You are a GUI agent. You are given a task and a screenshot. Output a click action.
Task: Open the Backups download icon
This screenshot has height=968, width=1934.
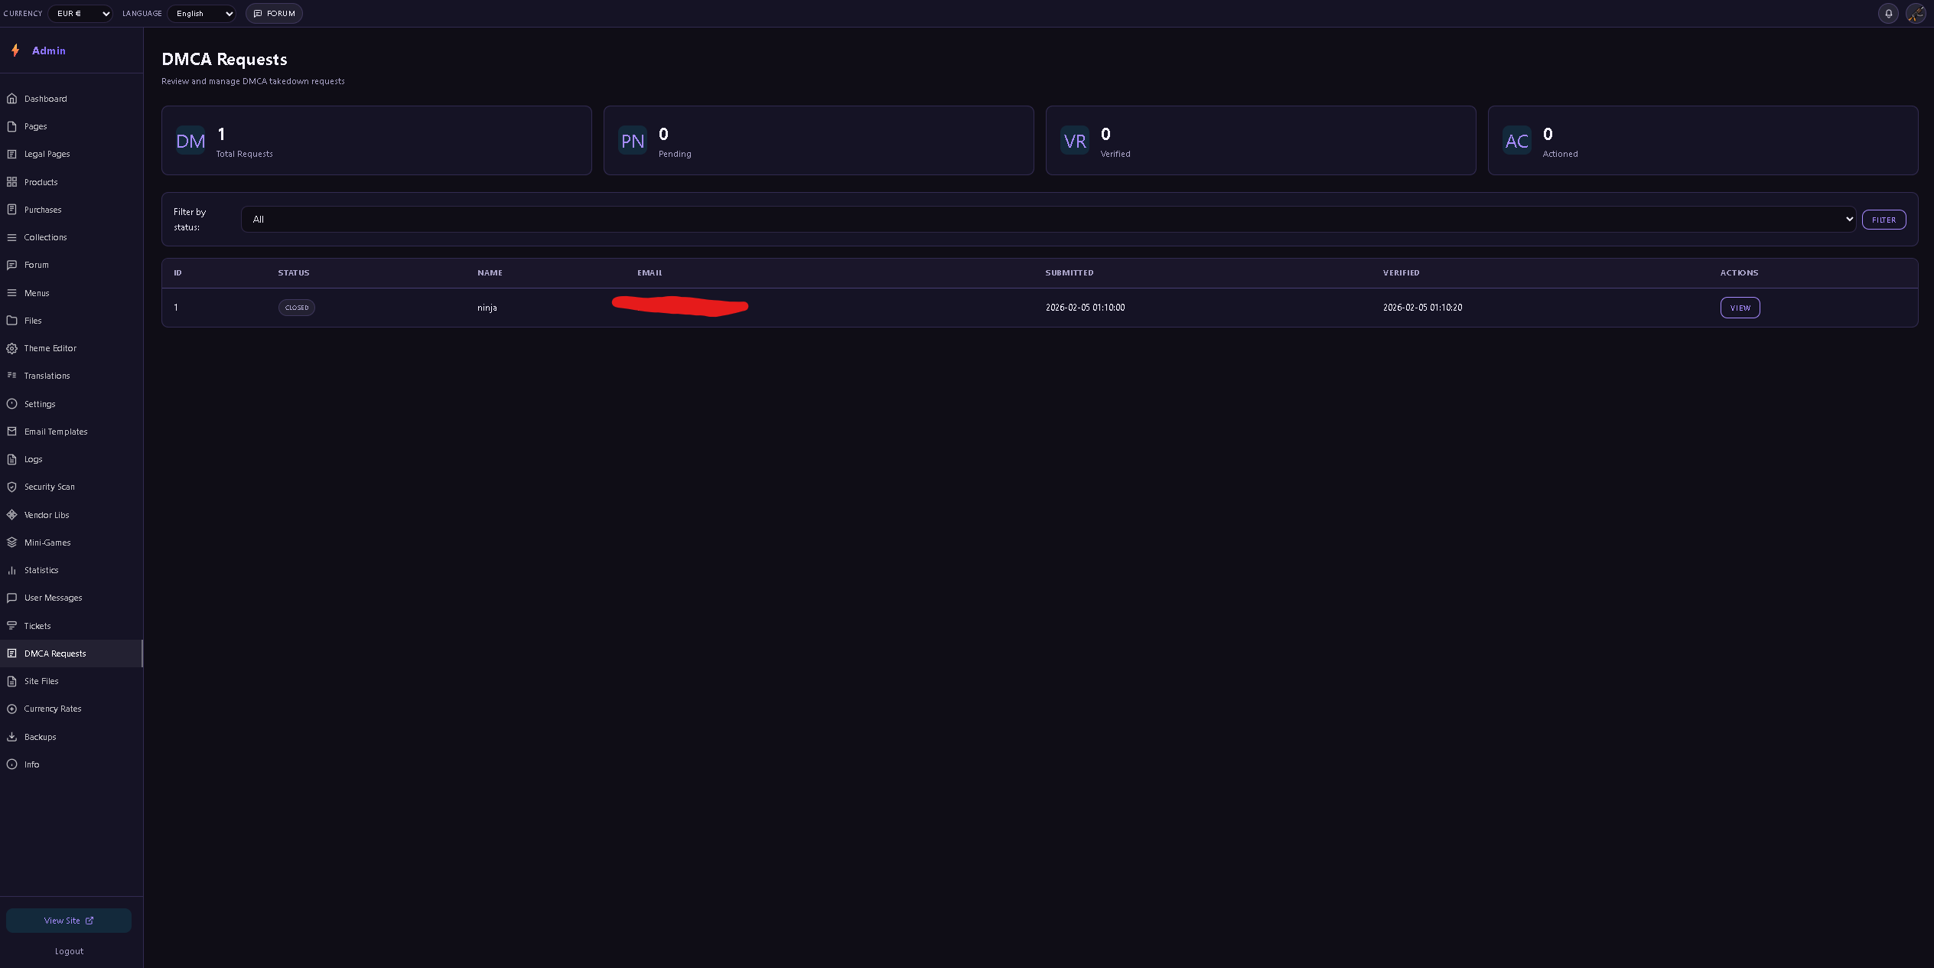click(x=12, y=736)
